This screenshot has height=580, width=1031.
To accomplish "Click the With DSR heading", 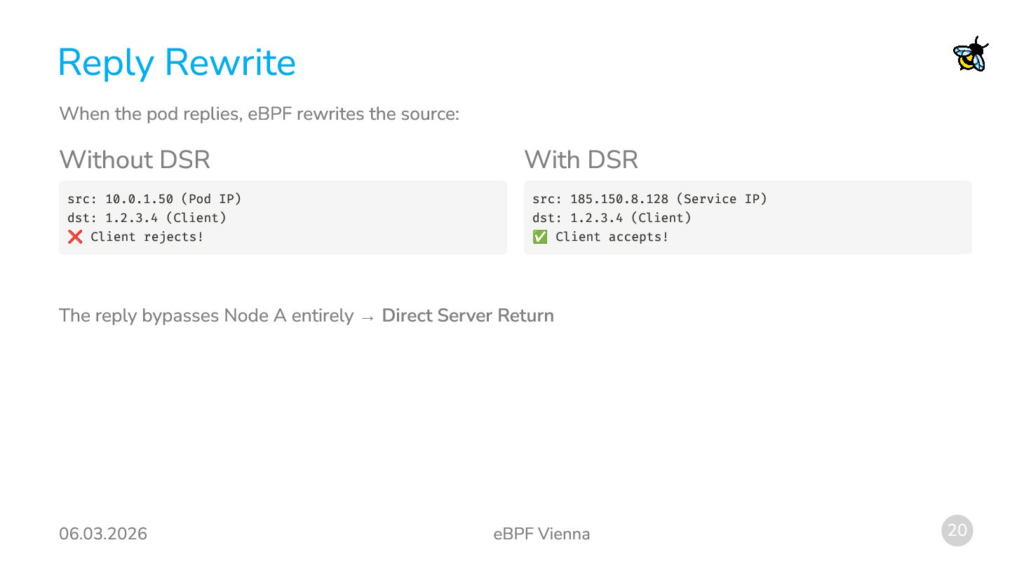I will [x=581, y=160].
